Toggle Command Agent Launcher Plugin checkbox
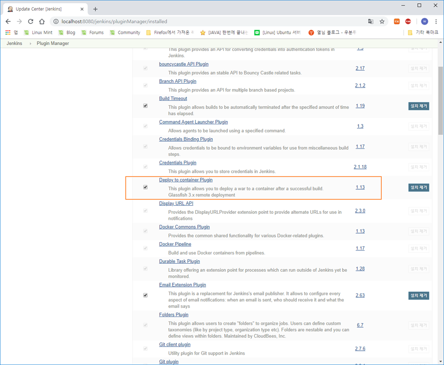This screenshot has height=365, width=444. point(145,126)
